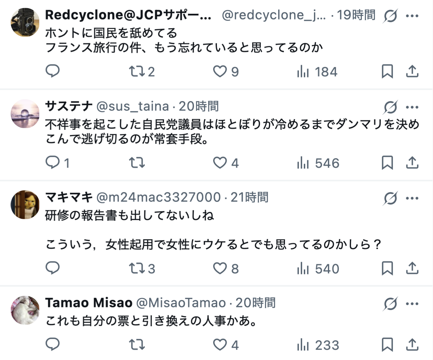
Task: Repost the Redcyclone tweet with 2 reposts
Action: [x=137, y=71]
